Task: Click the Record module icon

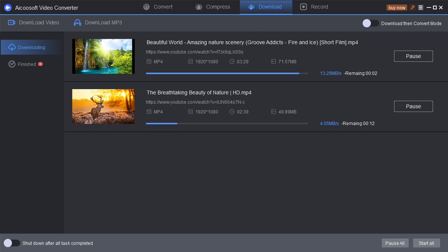Action: (303, 7)
